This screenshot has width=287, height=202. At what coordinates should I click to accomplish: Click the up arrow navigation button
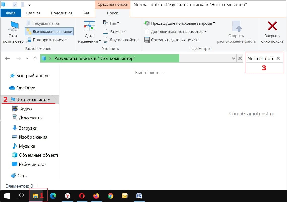(35, 59)
